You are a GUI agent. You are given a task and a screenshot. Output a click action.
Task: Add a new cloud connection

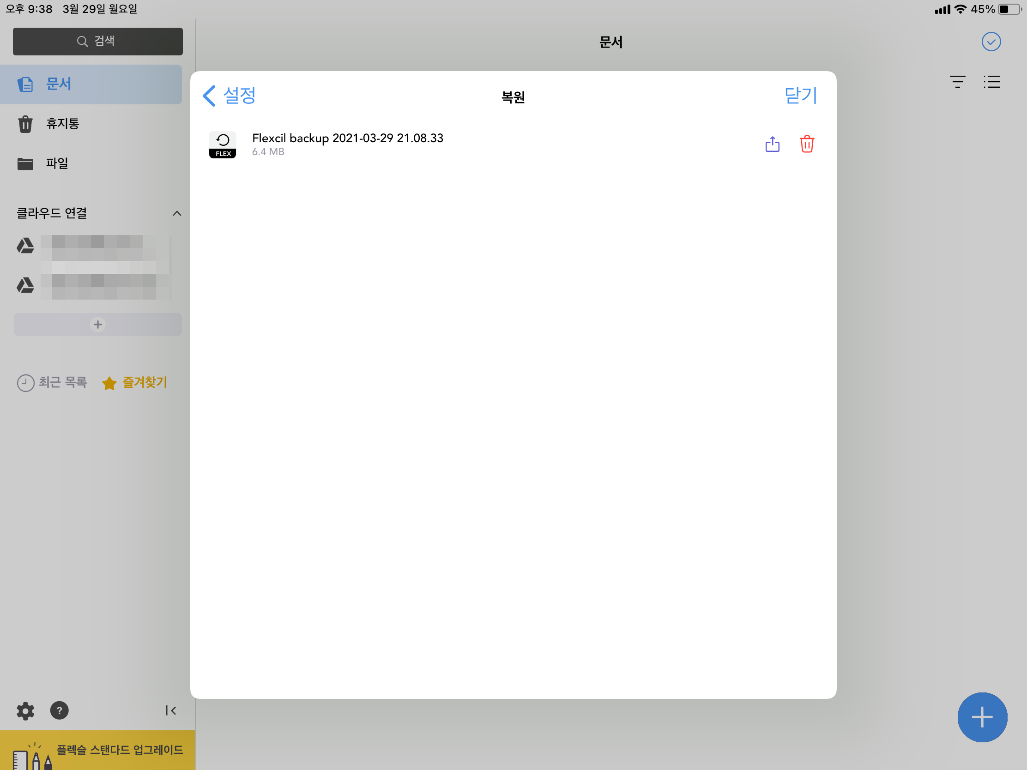[97, 325]
